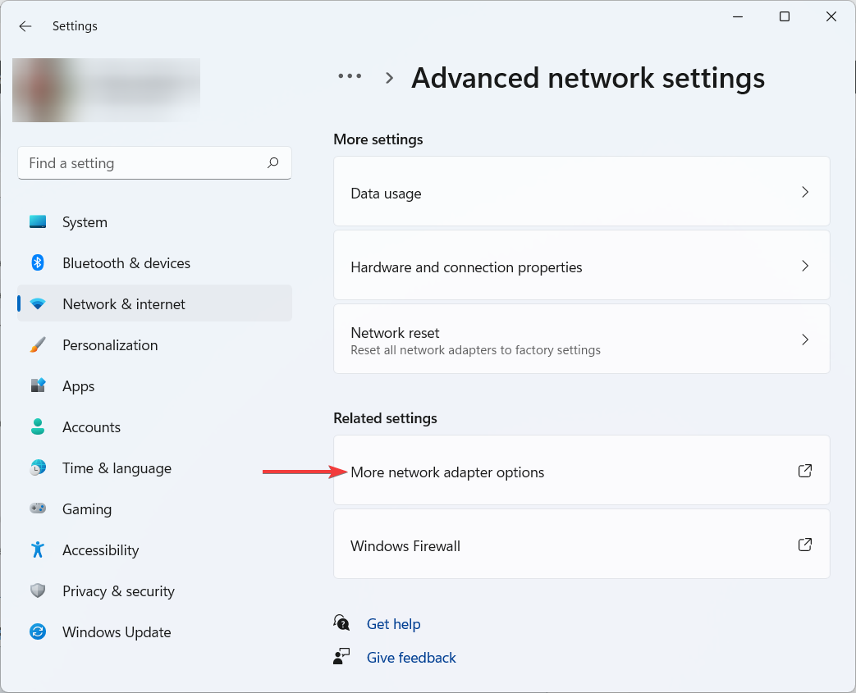Click the Bluetooth icon in sidebar
Viewport: 856px width, 693px height.
38,263
